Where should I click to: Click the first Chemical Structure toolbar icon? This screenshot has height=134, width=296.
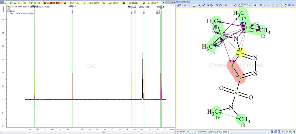(x=179, y=5)
